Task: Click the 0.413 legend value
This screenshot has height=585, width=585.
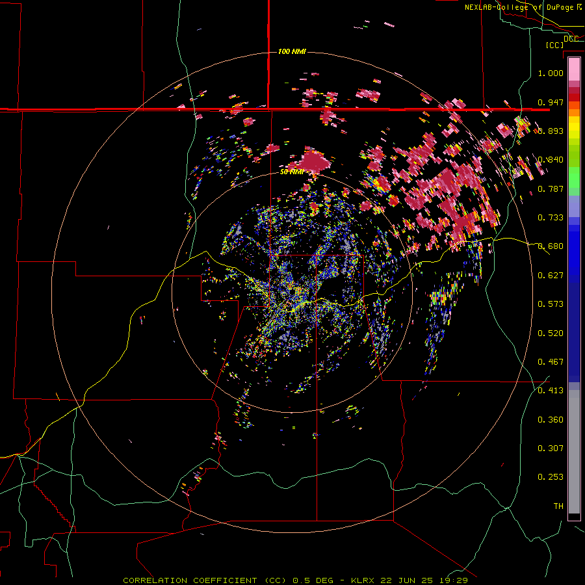Action: [x=551, y=391]
